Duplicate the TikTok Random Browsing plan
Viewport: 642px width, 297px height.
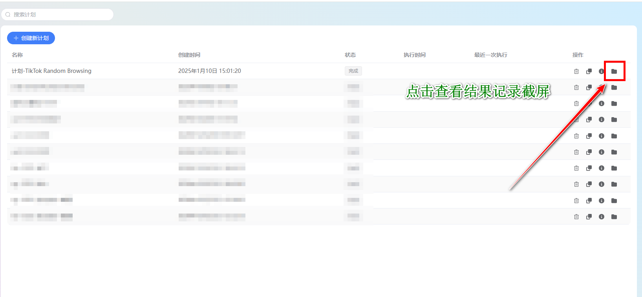(x=589, y=71)
